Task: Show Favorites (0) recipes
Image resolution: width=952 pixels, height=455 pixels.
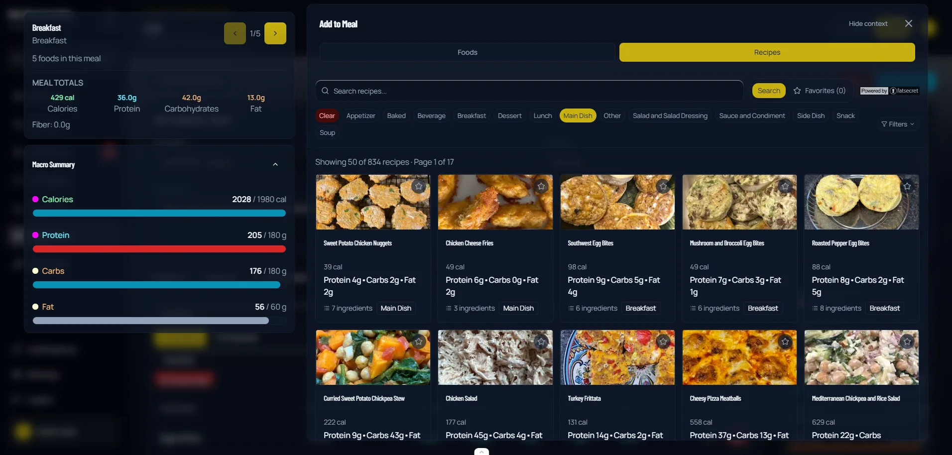Action: click(819, 91)
